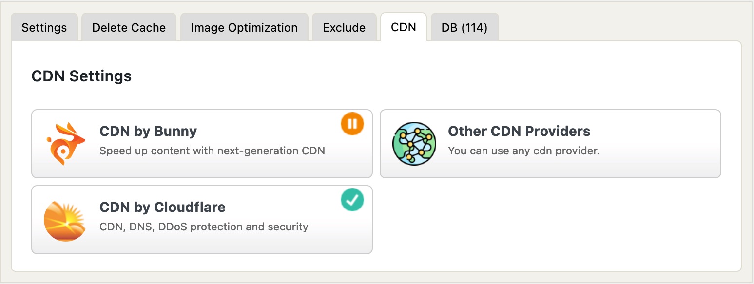Click the "Other CDN Providers" title

pyautogui.click(x=519, y=131)
